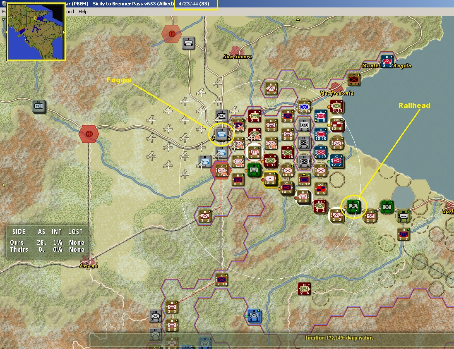Select the HQ unit with strength 13-5
The height and width of the screenshot is (349, 454).
coord(287,188)
